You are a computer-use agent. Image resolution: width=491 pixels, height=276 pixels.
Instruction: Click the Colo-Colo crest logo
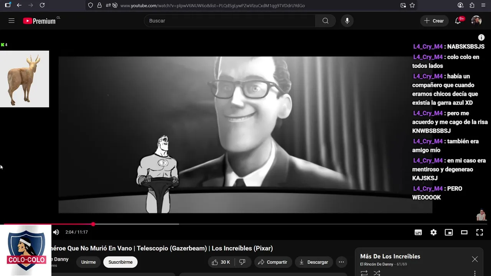[x=26, y=250]
